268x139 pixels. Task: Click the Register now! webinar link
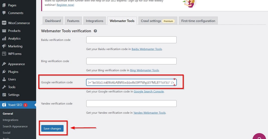pyautogui.click(x=65, y=5)
